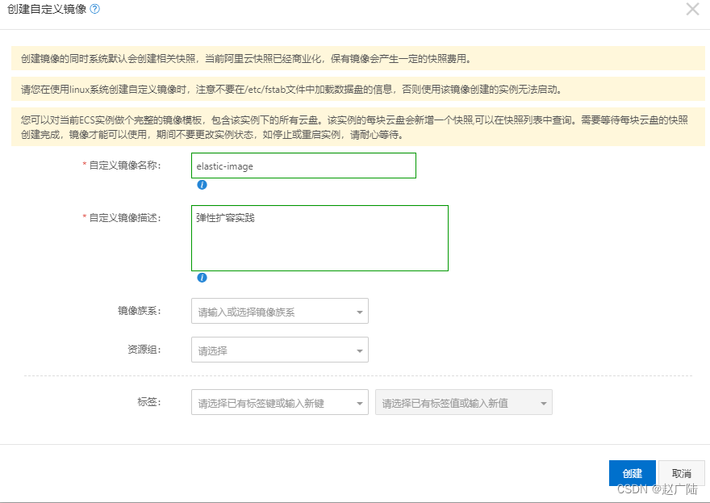
Task: Click the 取消 button
Action: pyautogui.click(x=682, y=473)
